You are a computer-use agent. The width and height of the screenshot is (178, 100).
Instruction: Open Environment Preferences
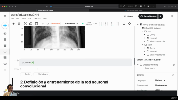click(161, 85)
